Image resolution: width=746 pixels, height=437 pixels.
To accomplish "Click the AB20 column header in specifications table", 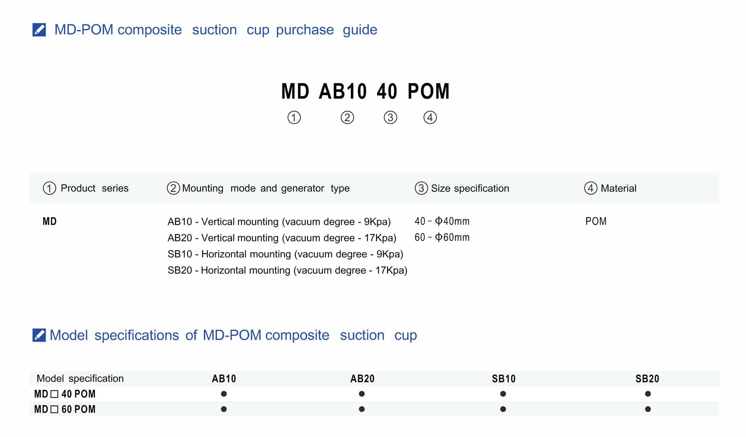I will pyautogui.click(x=362, y=378).
